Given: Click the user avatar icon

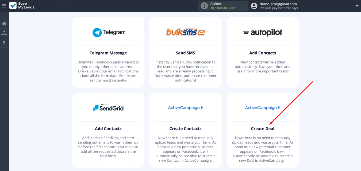Looking at the screenshot, I should tap(254, 6).
